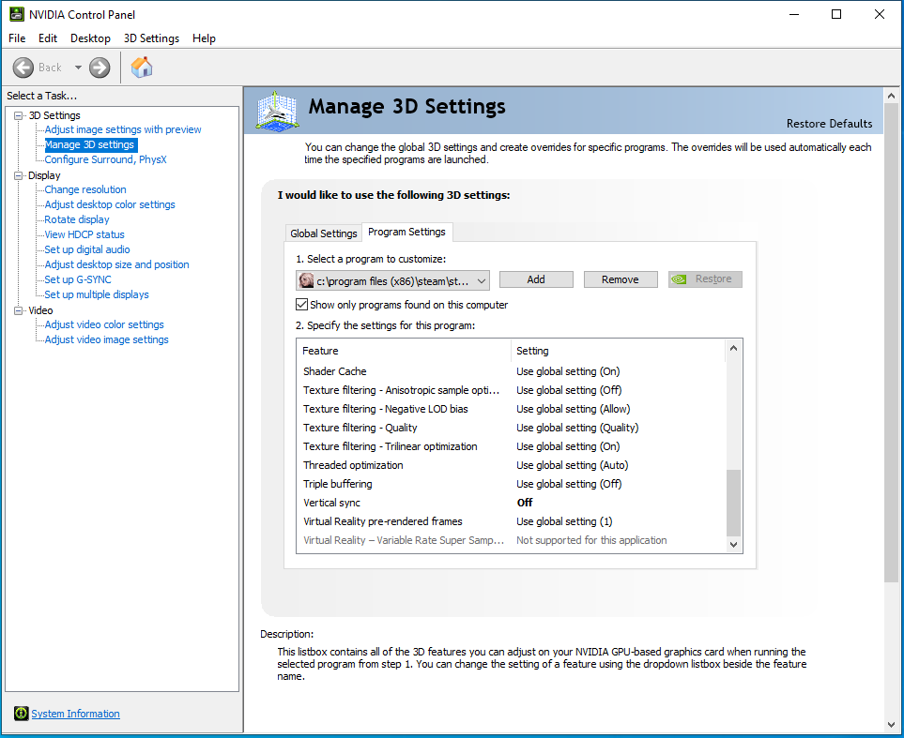Select the Program Settings tab
904x738 pixels.
click(407, 232)
